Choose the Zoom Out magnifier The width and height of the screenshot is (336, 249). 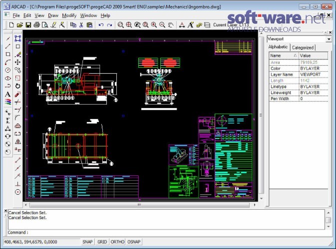[x=162, y=25]
